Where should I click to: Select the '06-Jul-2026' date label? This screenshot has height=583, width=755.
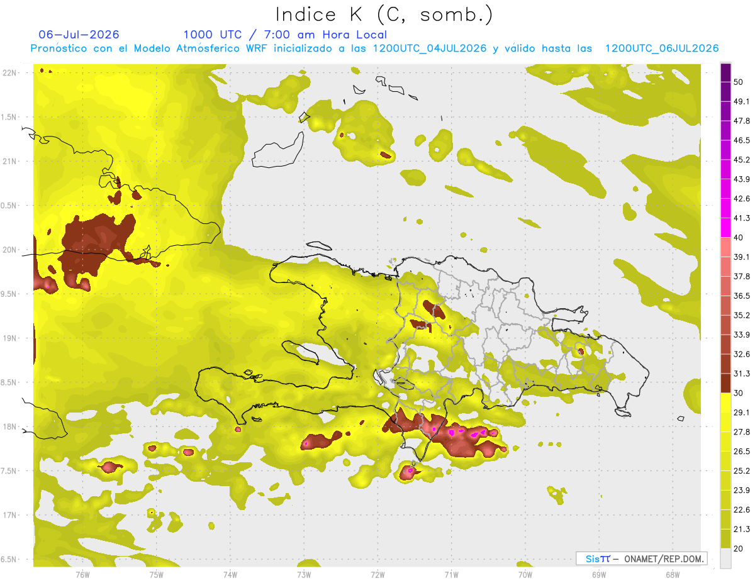pos(79,35)
